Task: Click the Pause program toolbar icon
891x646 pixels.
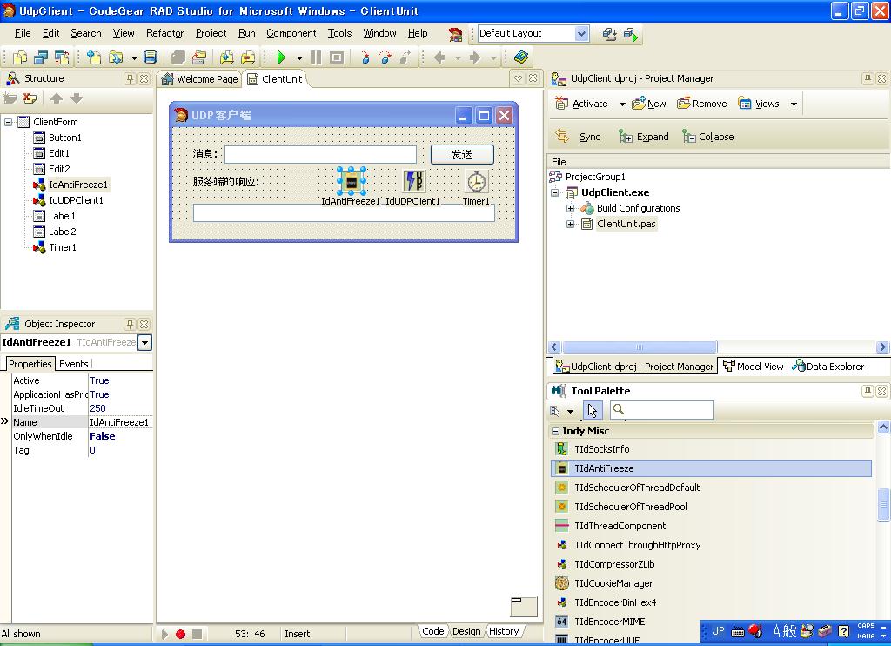Action: (316, 57)
